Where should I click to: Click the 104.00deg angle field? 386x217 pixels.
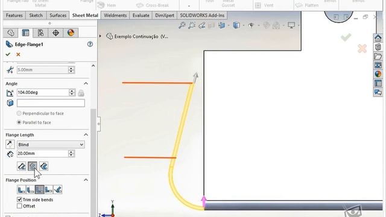point(43,92)
